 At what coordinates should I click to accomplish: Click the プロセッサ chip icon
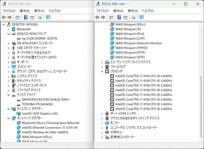pyautogui.click(x=107, y=71)
